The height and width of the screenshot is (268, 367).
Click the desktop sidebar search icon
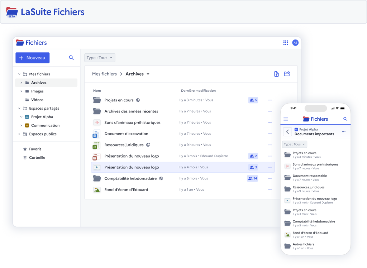click(x=71, y=58)
